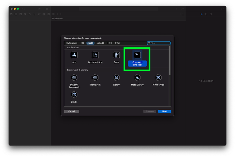The height and width of the screenshot is (157, 235).
Task: Pick the Library template
Action: click(x=116, y=80)
